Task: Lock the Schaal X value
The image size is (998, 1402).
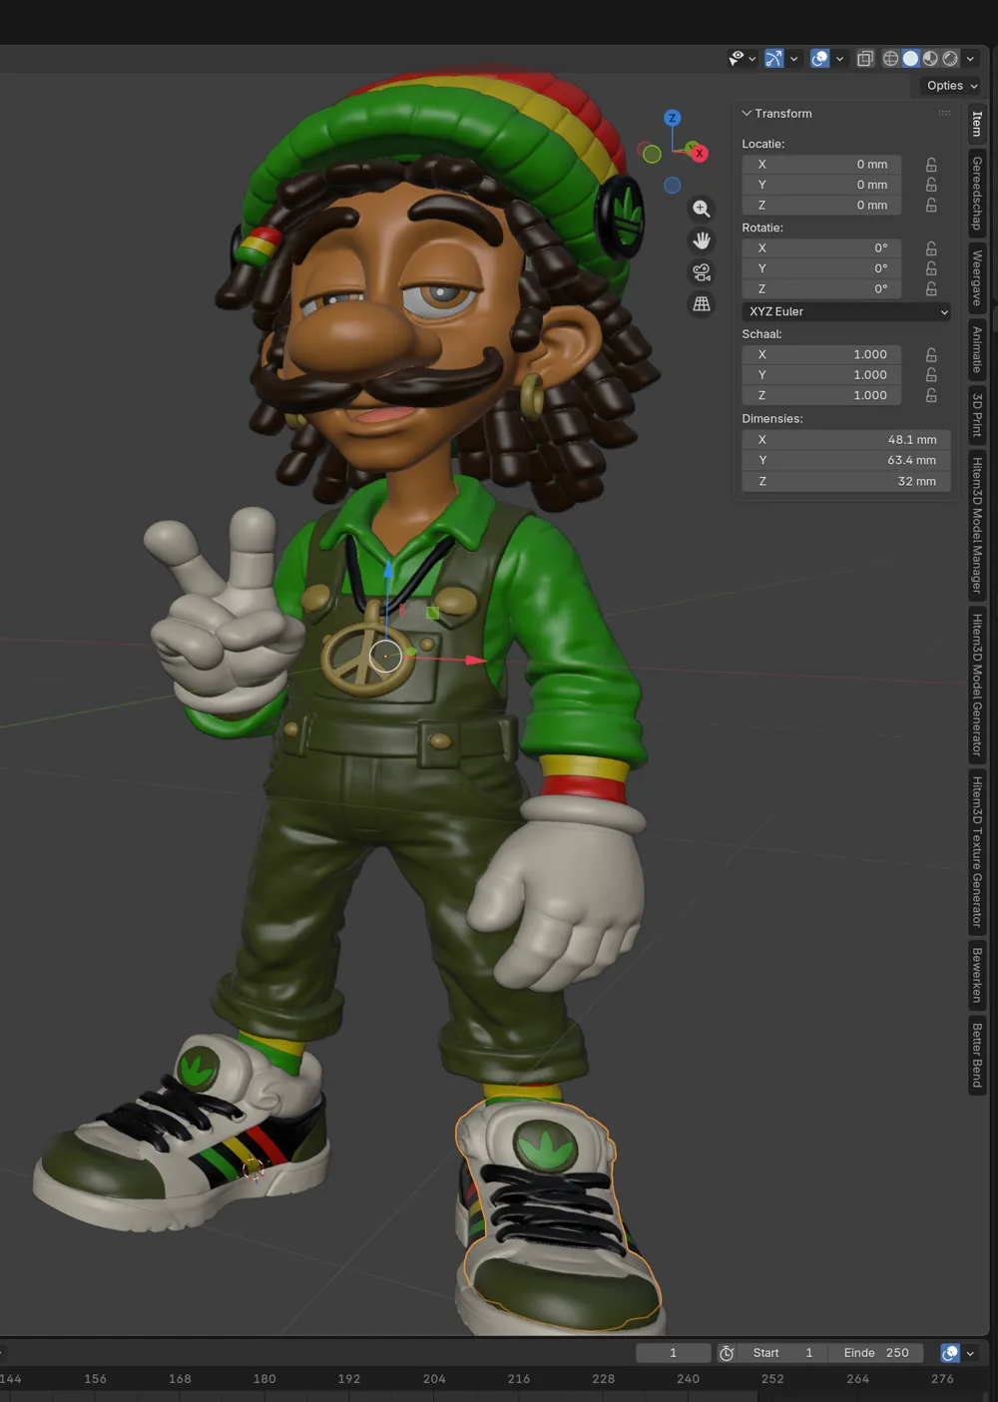Action: pos(931,355)
